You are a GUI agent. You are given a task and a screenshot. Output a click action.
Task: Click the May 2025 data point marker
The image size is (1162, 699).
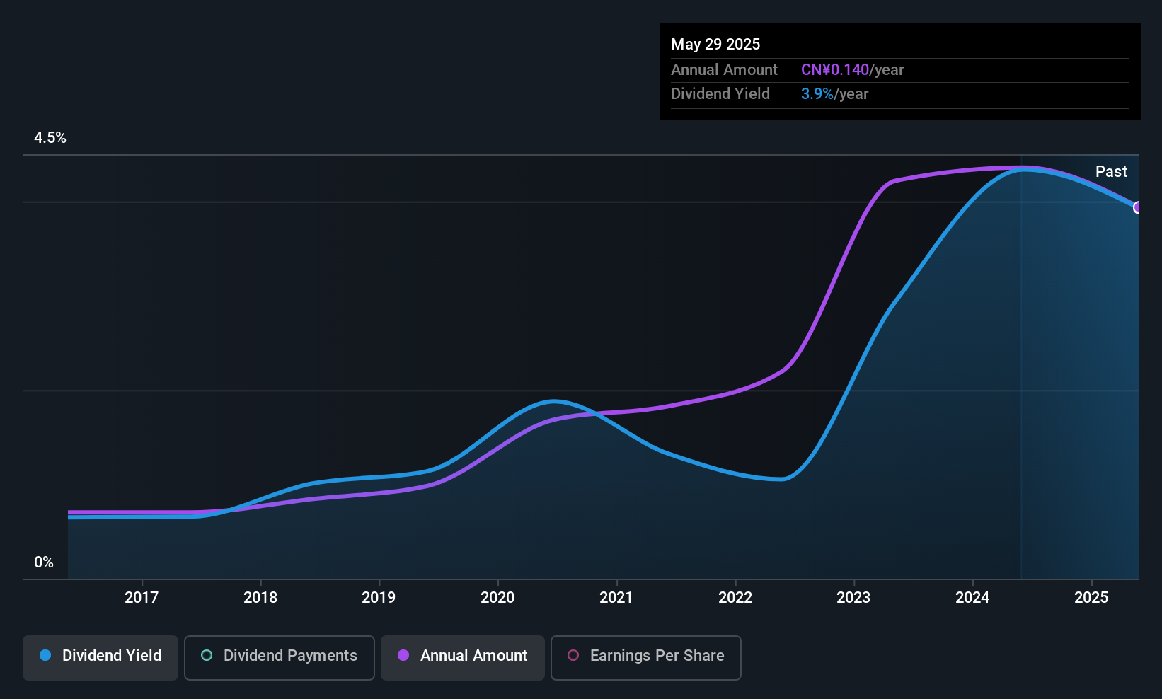1138,207
